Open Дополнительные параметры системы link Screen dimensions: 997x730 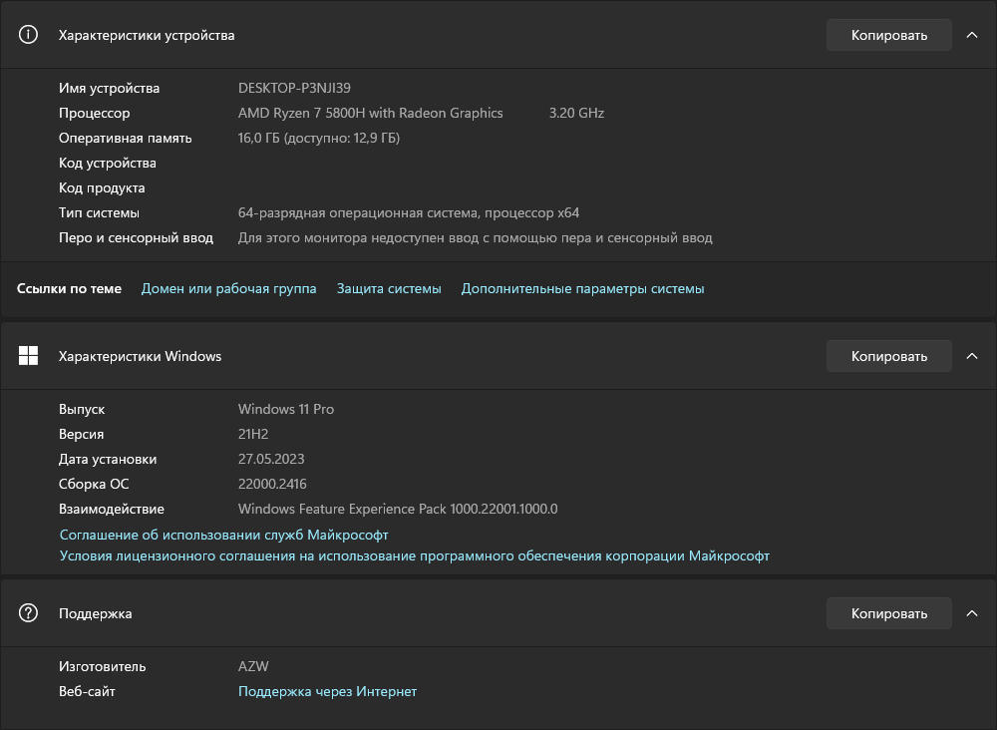point(582,288)
